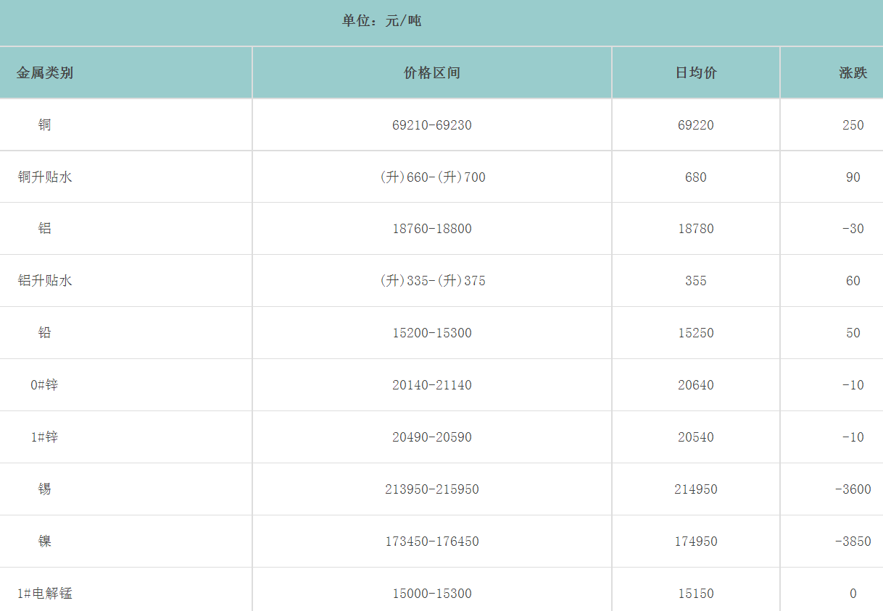Click aluminum price range 18760-18800
Viewport: 883px width, 611px height.
(x=432, y=229)
